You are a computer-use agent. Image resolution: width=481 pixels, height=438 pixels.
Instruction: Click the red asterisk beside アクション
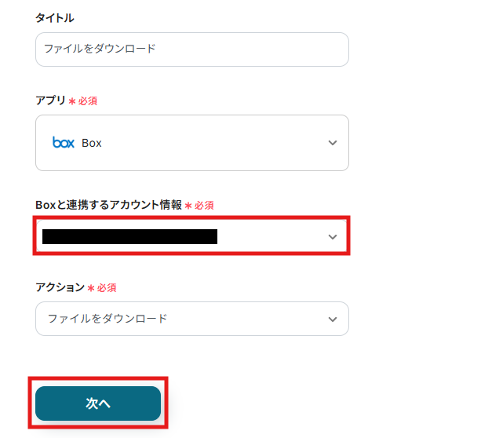coord(91,288)
